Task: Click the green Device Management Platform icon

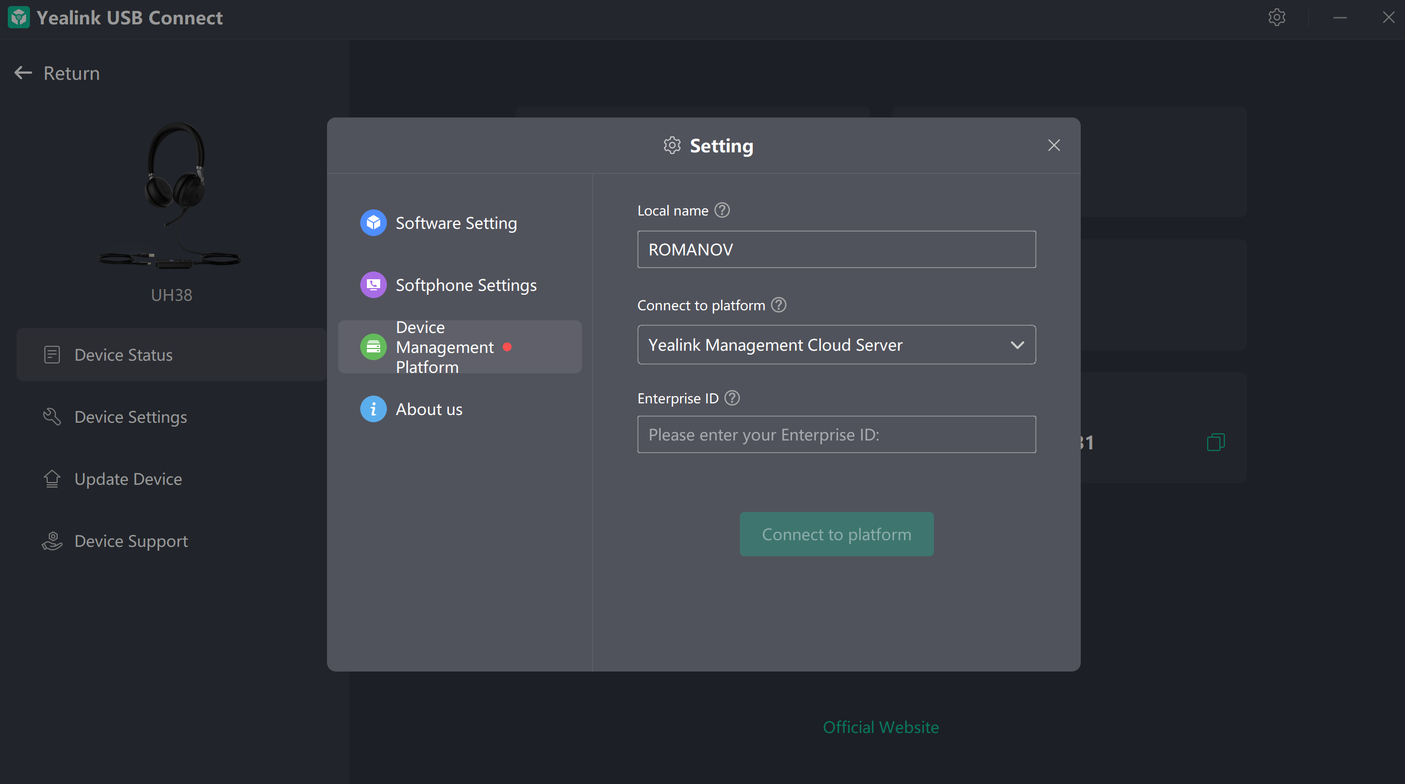Action: click(x=373, y=347)
